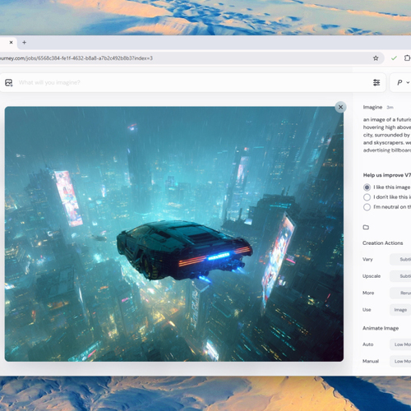Click 'Help us improve V7' heading
This screenshot has height=411, width=411.
tap(387, 175)
